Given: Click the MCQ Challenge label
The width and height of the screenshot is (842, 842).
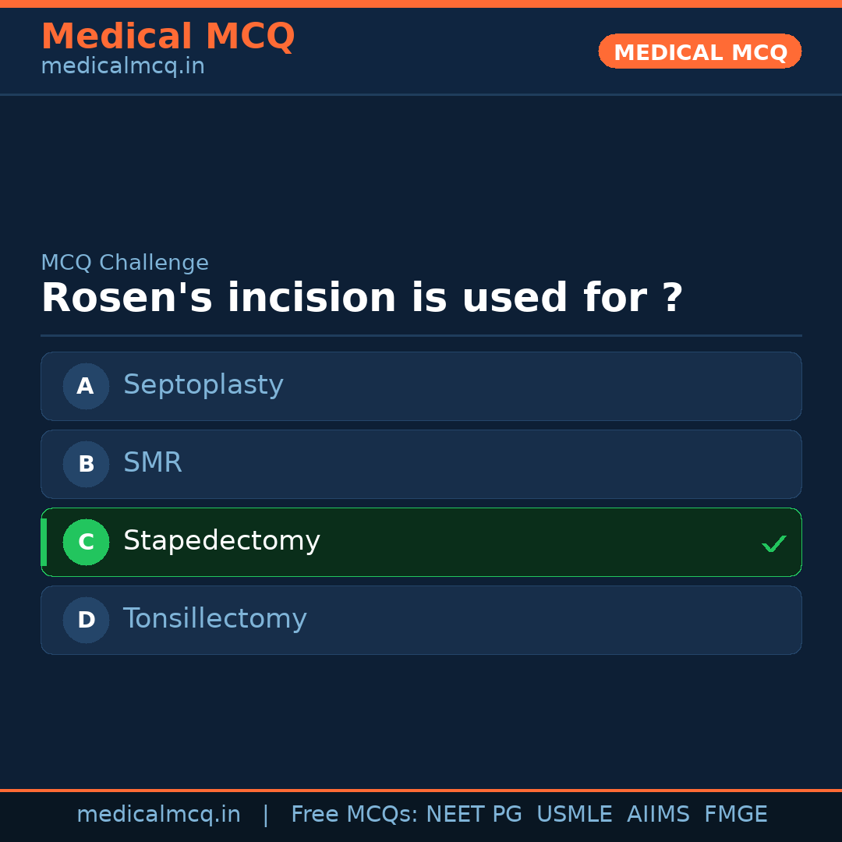Looking at the screenshot, I should 125,264.
